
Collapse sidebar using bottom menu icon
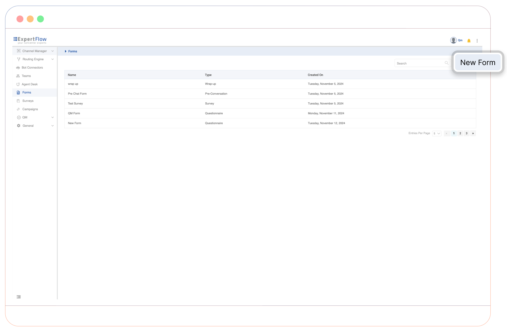pyautogui.click(x=19, y=297)
